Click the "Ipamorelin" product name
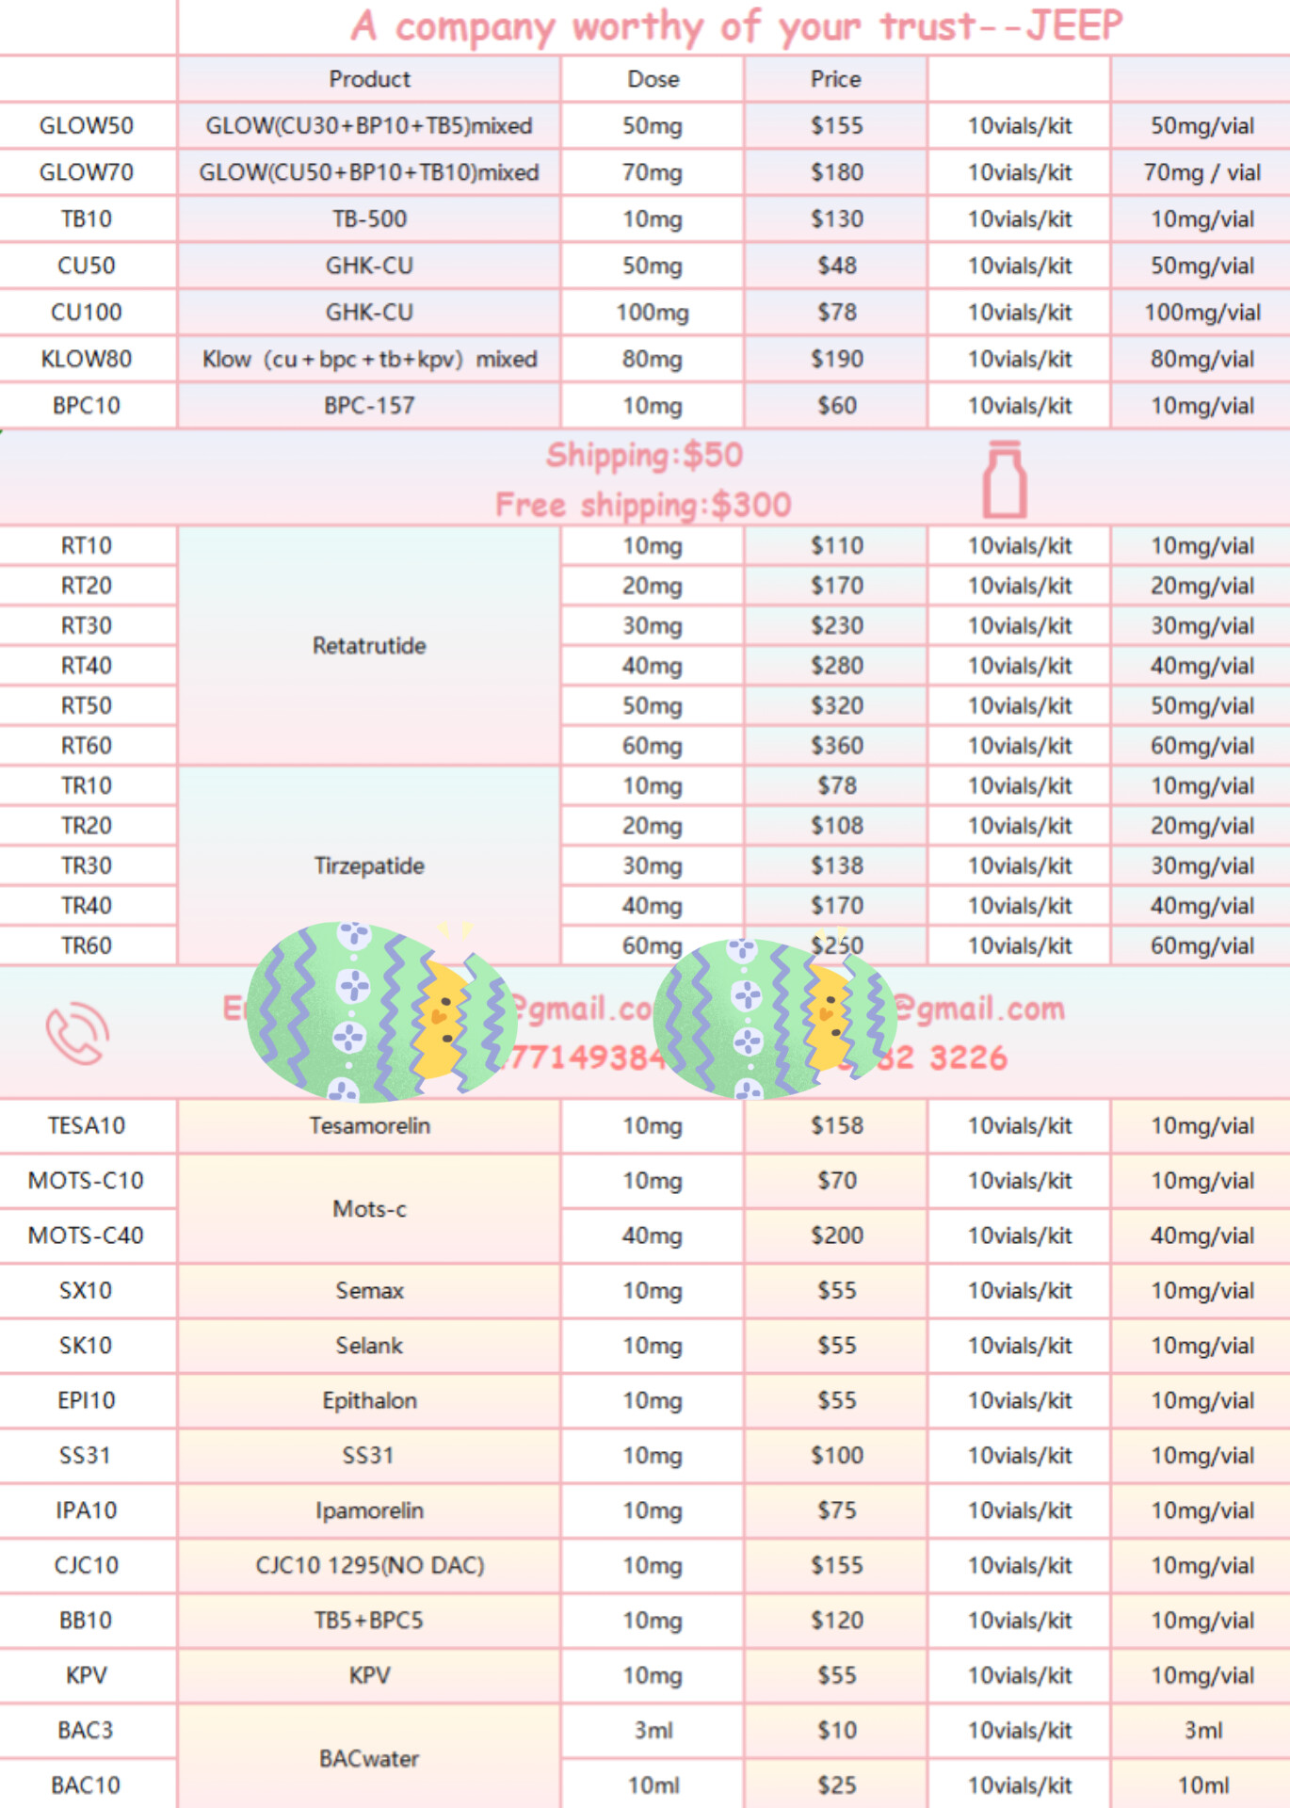This screenshot has width=1290, height=1808. [369, 1511]
